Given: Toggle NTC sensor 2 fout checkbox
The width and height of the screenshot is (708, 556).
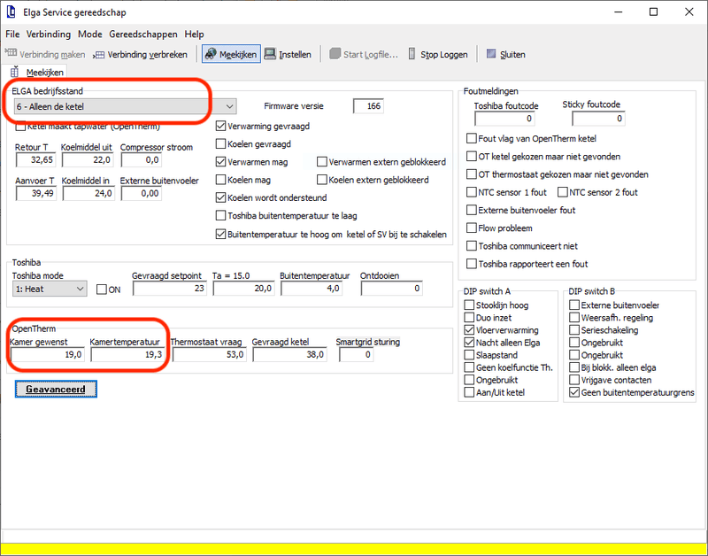Looking at the screenshot, I should coord(563,192).
